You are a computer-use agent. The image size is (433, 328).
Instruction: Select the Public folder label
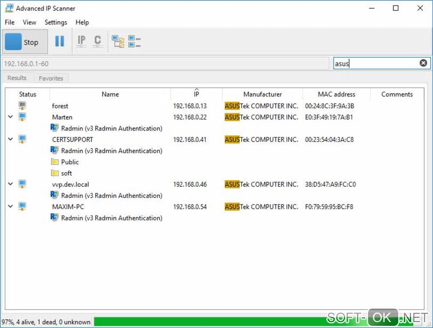point(70,162)
